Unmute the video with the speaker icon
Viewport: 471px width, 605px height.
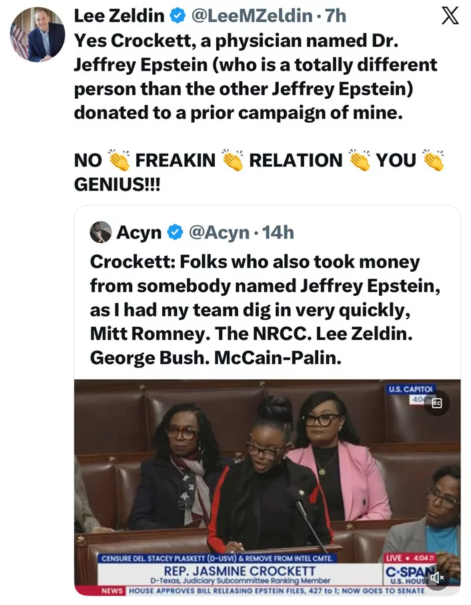(x=437, y=577)
